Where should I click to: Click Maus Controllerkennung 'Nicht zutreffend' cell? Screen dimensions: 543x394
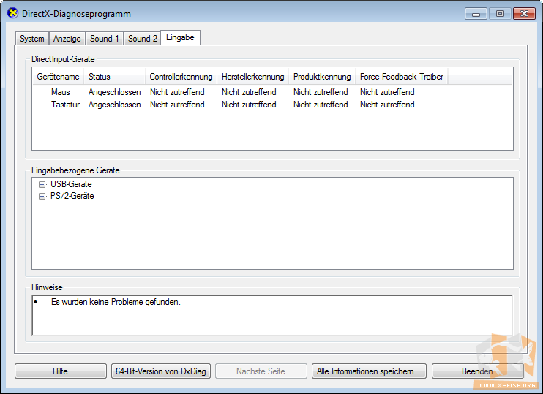pos(177,92)
